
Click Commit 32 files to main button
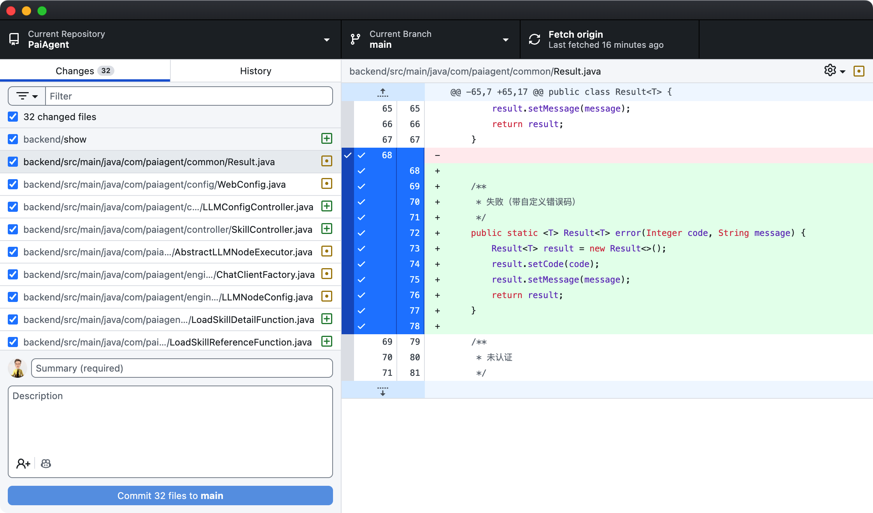click(x=170, y=496)
